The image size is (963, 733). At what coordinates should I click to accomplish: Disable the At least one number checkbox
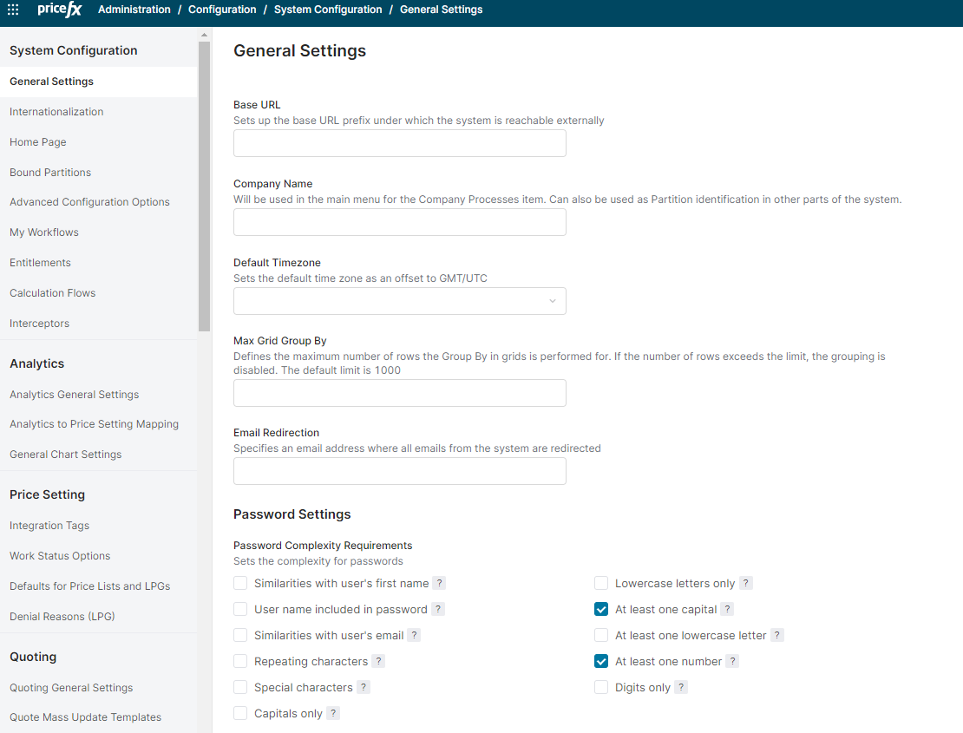pyautogui.click(x=601, y=662)
